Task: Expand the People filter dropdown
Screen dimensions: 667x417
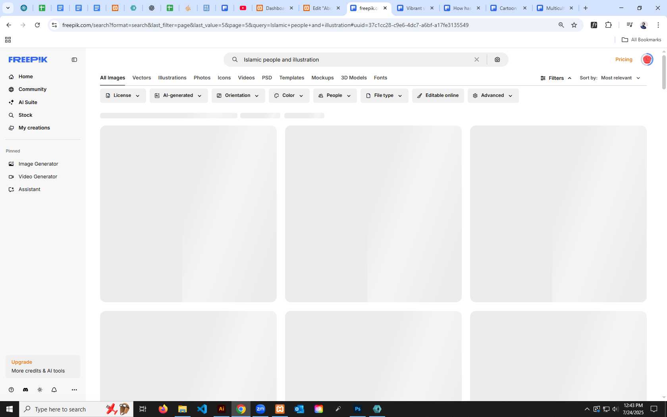Action: (335, 96)
